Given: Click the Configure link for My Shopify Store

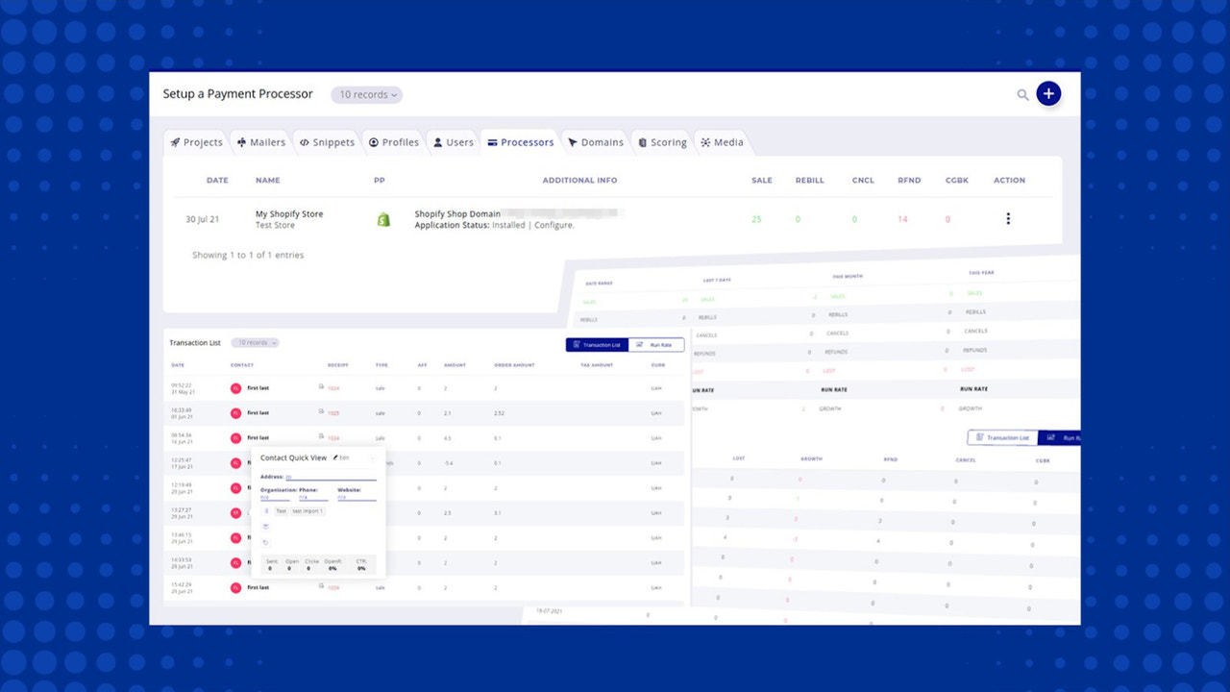Looking at the screenshot, I should tap(553, 225).
